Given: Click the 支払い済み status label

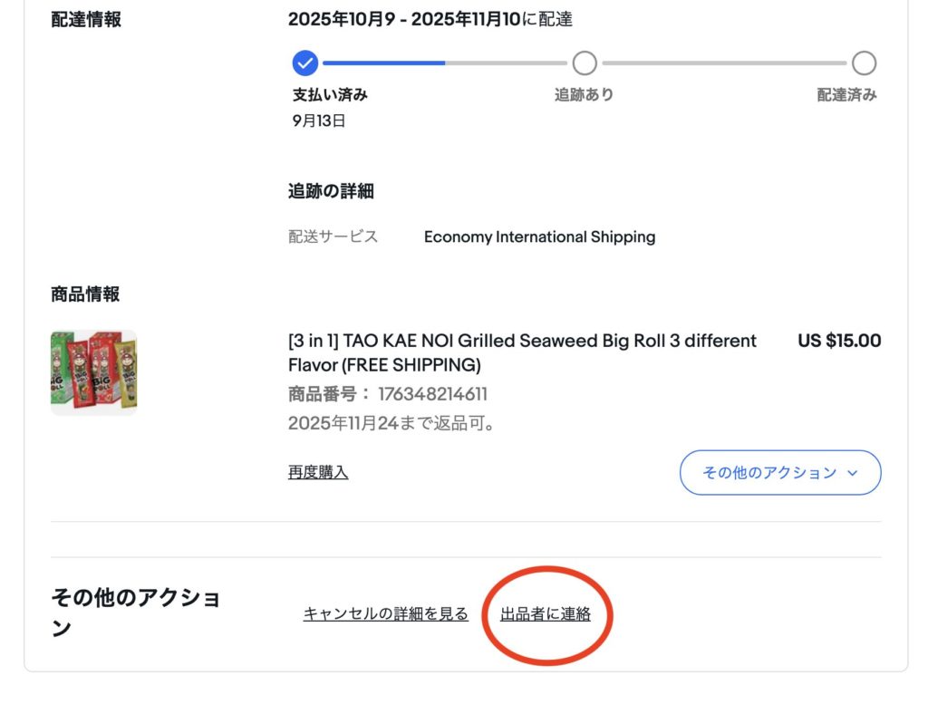Looking at the screenshot, I should coord(330,94).
